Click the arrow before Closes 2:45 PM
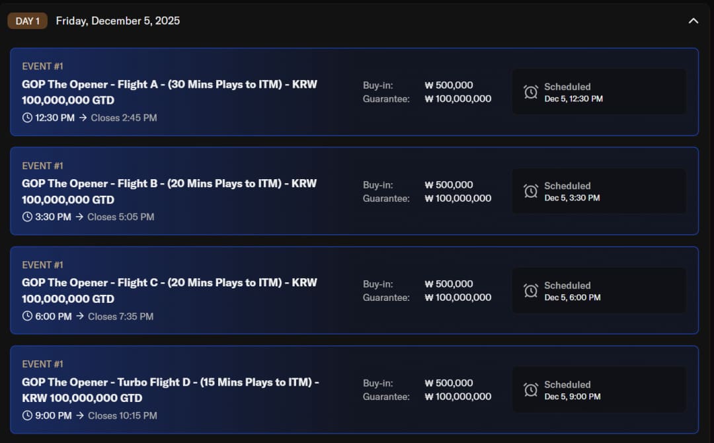 [x=83, y=118]
